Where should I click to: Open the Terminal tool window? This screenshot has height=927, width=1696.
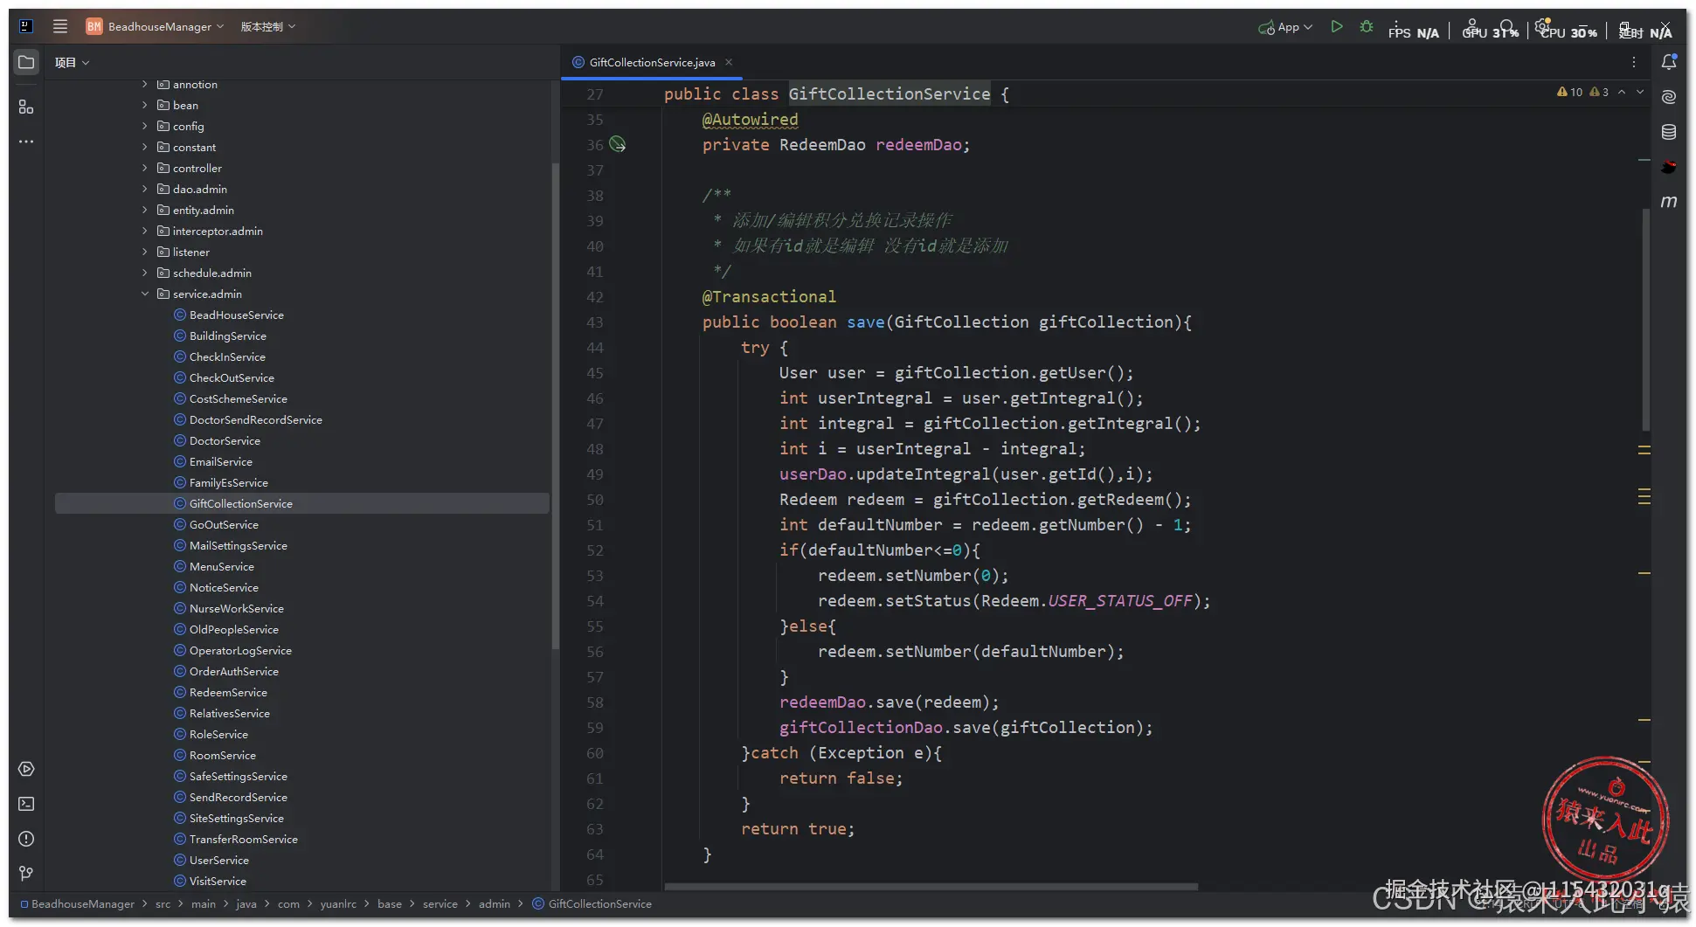click(26, 804)
